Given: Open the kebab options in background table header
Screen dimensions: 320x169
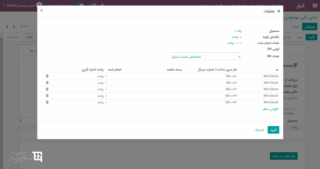Looking at the screenshot, I should point(21,121).
